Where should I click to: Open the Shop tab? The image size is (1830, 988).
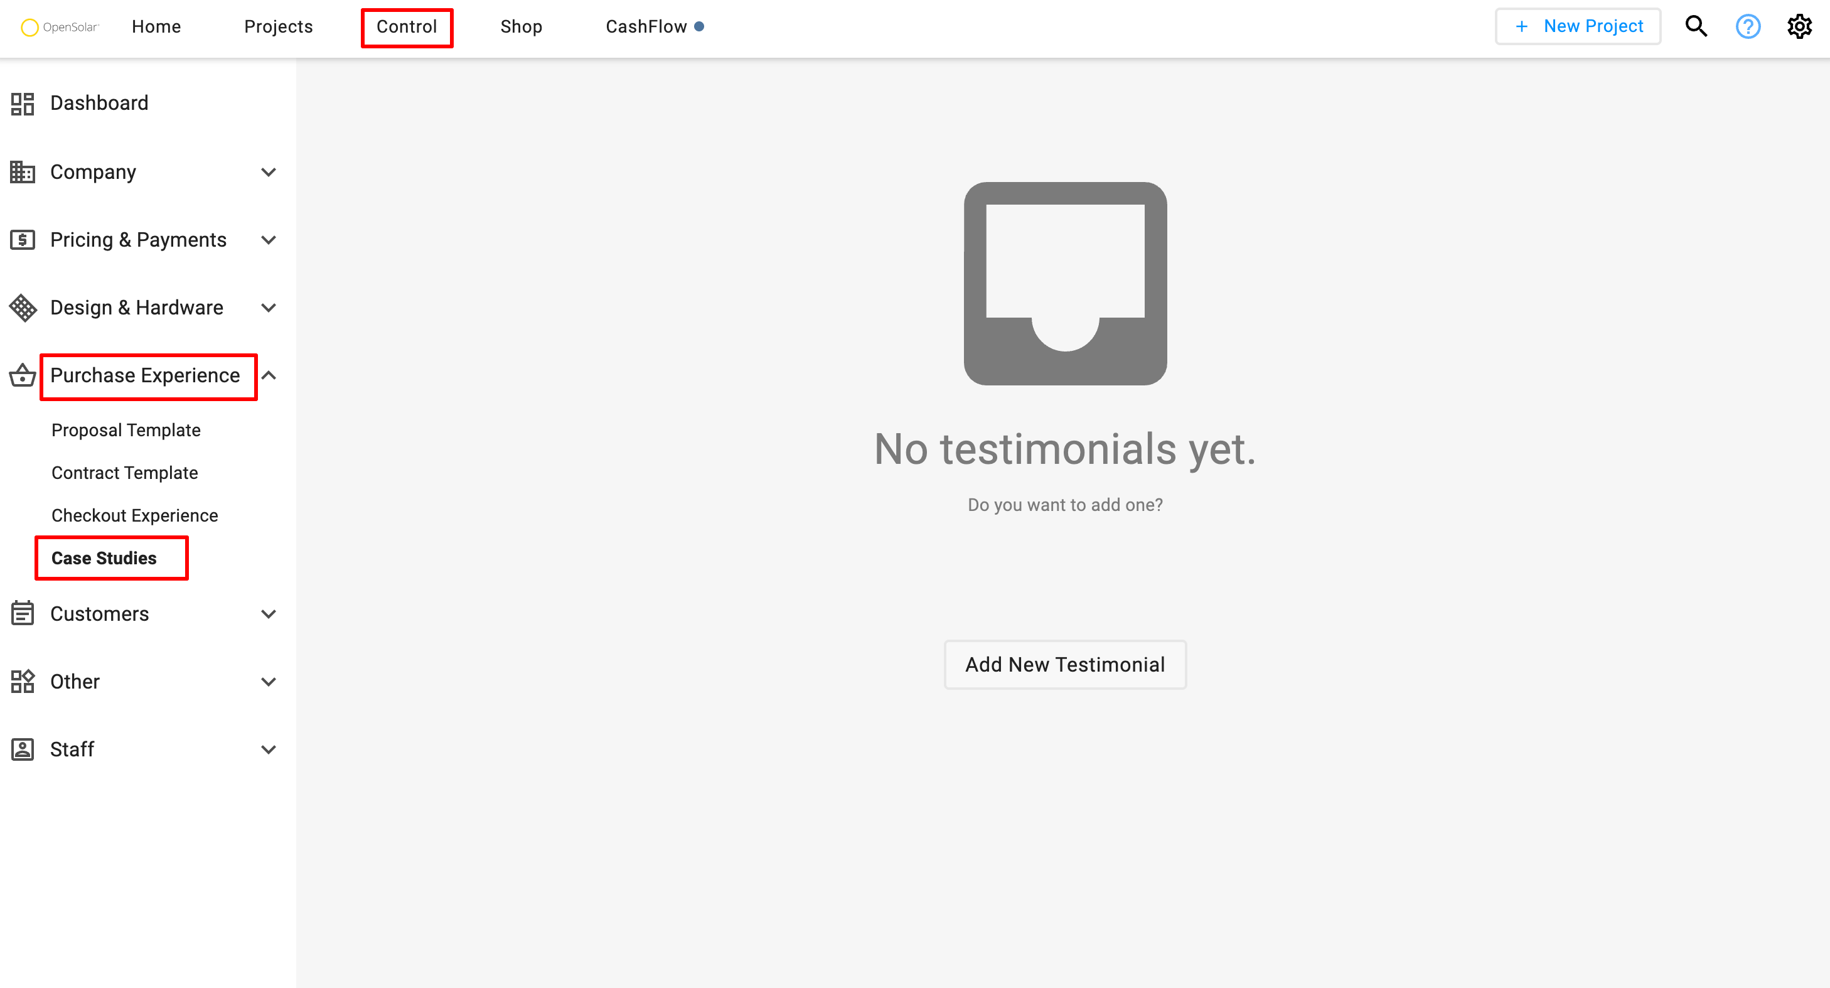click(x=521, y=26)
